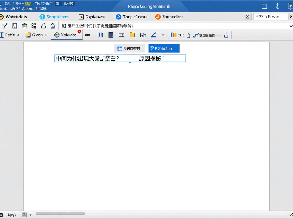Expand the Fehie dropdown arrow
293x219 pixels.
coord(18,35)
